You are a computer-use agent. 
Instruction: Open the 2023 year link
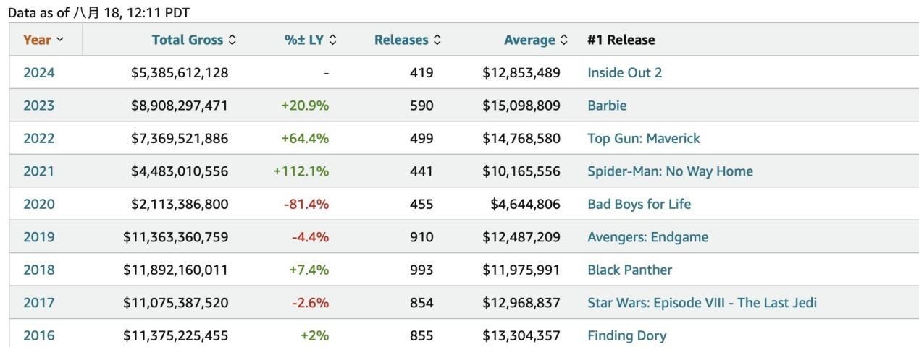click(39, 106)
